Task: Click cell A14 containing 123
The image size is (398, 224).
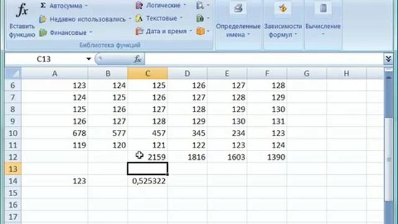Action: [x=55, y=181]
